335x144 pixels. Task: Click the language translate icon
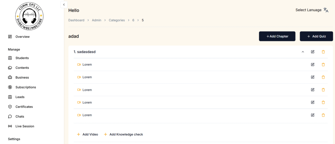point(326,10)
